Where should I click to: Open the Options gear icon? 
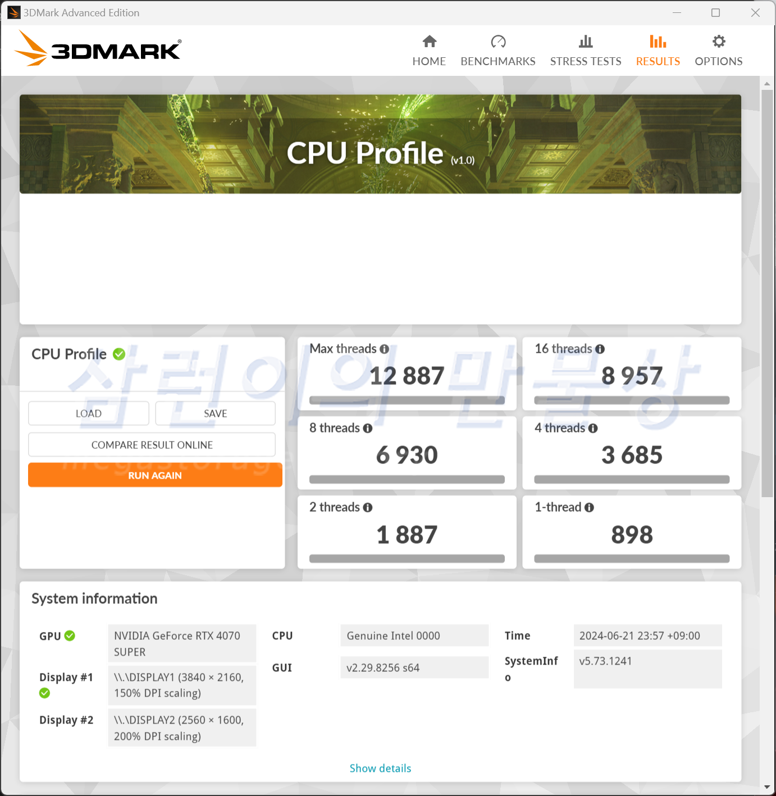tap(719, 42)
